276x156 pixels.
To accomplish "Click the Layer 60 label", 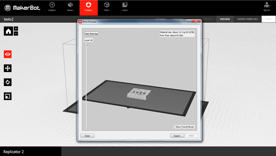I will [89, 40].
